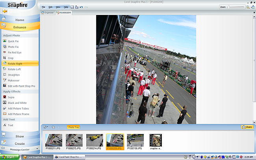
Task: Apply the Black and White effect
Action: [17, 102]
